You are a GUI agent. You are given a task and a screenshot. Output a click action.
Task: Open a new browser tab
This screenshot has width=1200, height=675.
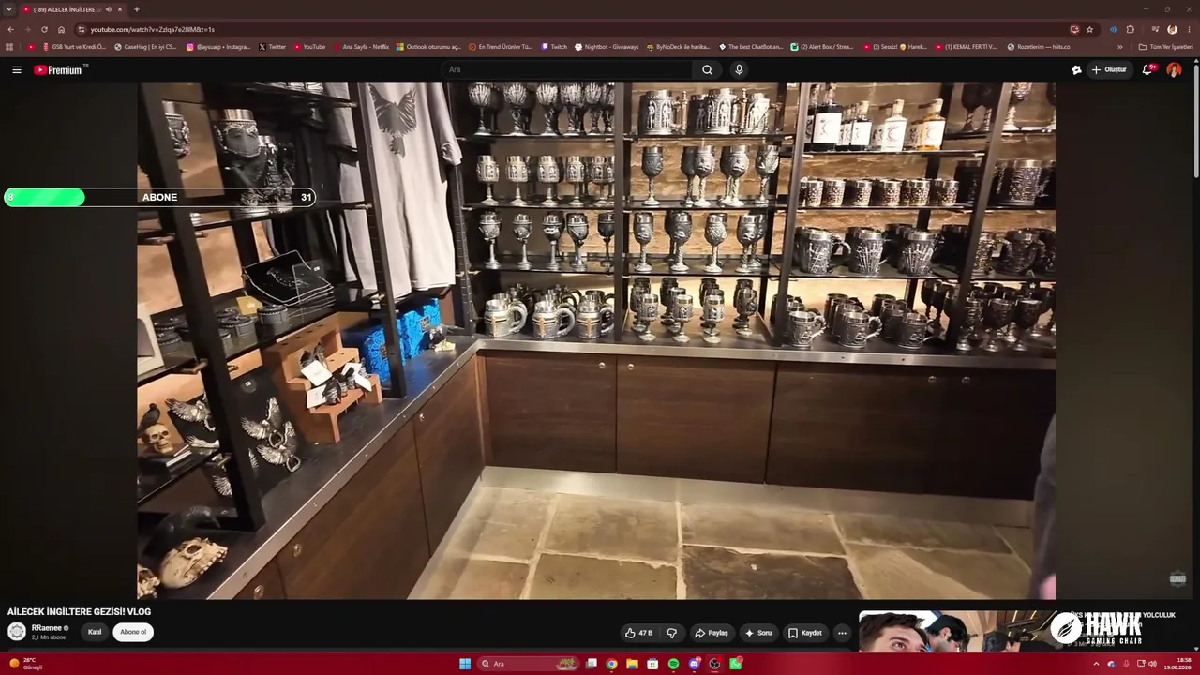137,9
